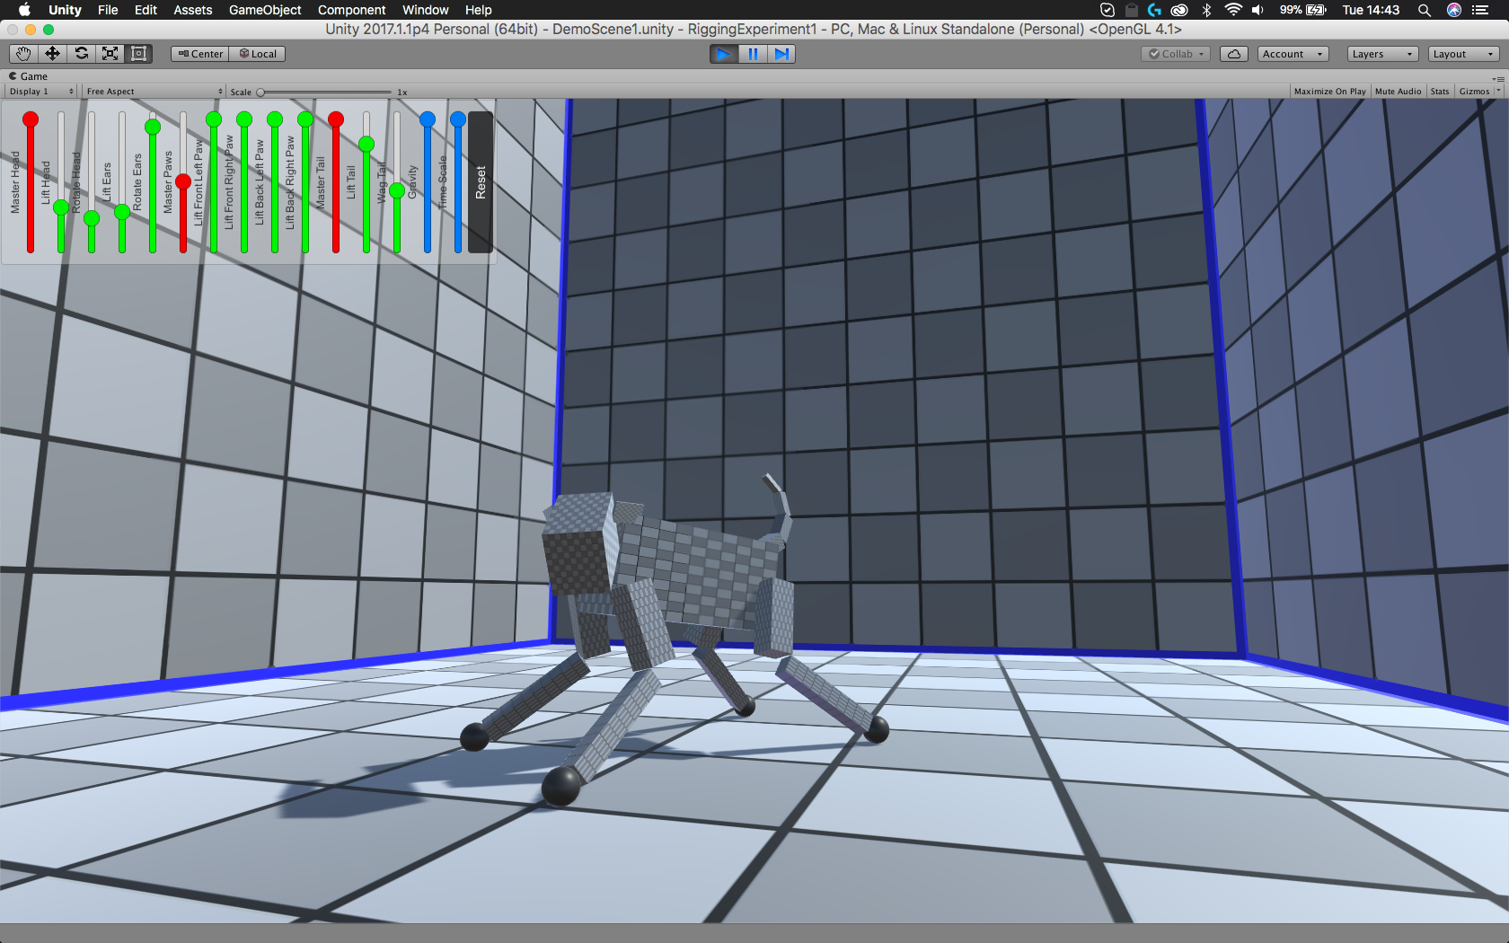Select the Move tool

tap(52, 54)
